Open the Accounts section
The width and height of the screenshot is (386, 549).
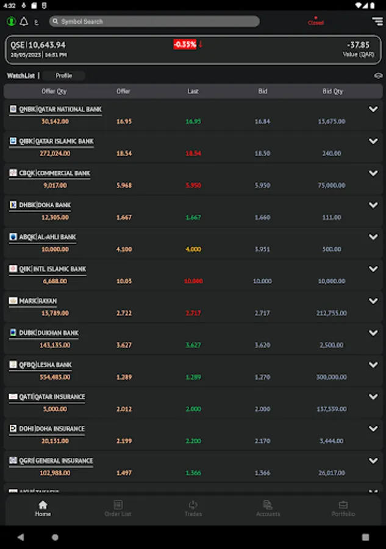[268, 508]
